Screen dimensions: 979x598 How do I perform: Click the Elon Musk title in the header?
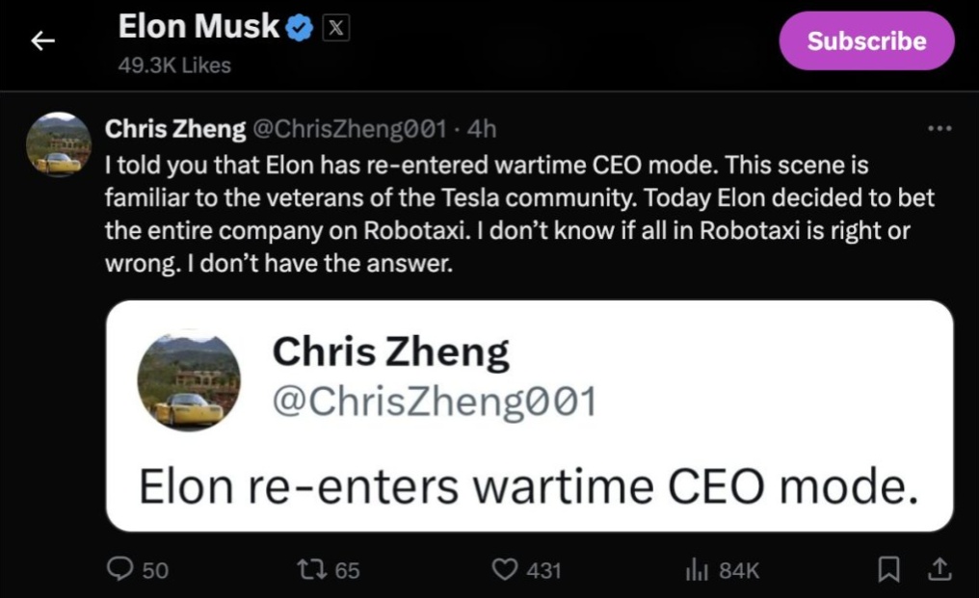[198, 28]
